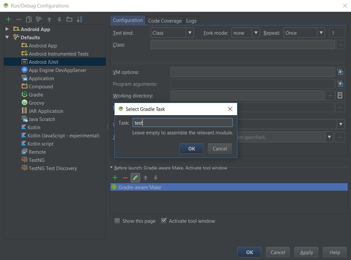
Task: Open Edit Defaults wrench icon
Action: (x=39, y=19)
